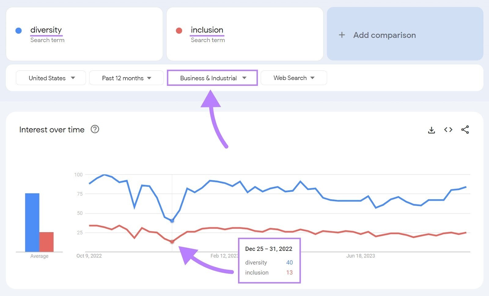Expand the Past 12 months dropdown
Screen dimensions: 489x296
point(126,78)
